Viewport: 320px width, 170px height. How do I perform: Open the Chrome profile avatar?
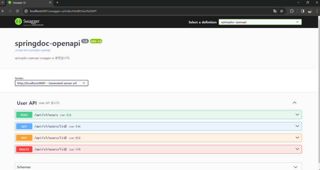[310, 11]
